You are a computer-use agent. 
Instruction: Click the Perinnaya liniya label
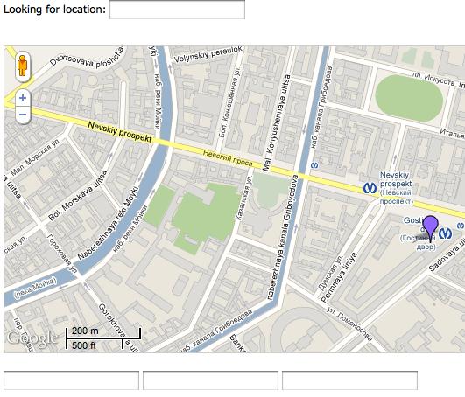(339, 277)
